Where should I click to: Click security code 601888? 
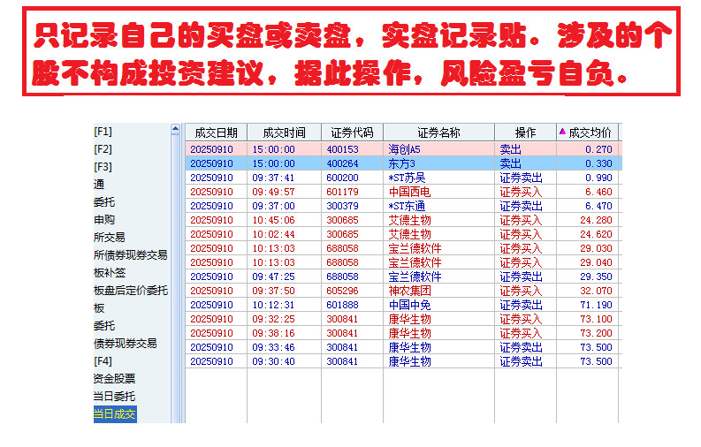[342, 305]
